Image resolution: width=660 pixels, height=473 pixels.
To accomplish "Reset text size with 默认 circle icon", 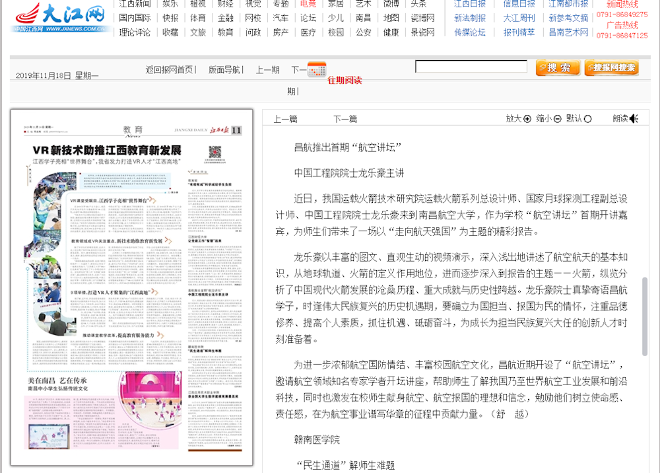I will click(588, 119).
